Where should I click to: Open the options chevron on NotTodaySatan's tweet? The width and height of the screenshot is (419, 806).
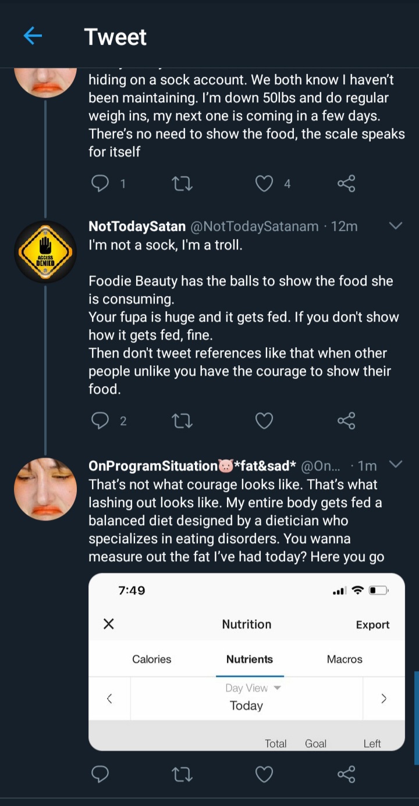pyautogui.click(x=395, y=226)
